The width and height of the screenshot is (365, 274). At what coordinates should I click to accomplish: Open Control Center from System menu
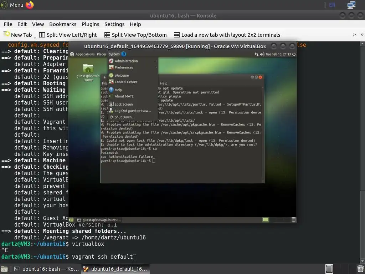(133, 82)
